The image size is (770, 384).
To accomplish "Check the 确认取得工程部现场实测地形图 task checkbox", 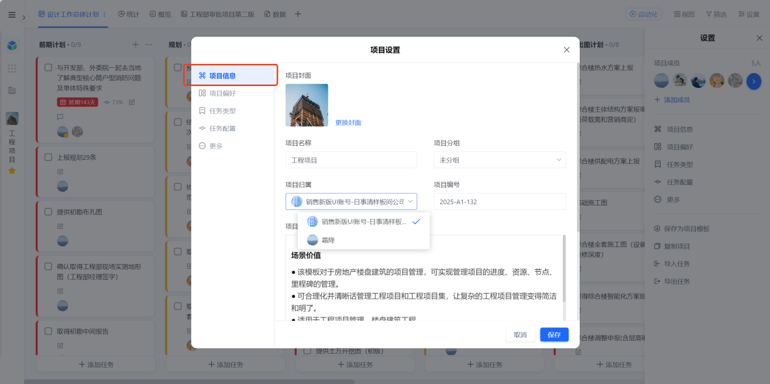I will pyautogui.click(x=49, y=266).
